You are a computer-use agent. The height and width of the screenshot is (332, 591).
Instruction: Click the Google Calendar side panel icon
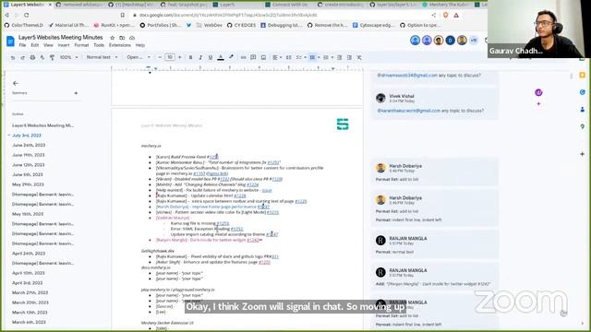[583, 58]
